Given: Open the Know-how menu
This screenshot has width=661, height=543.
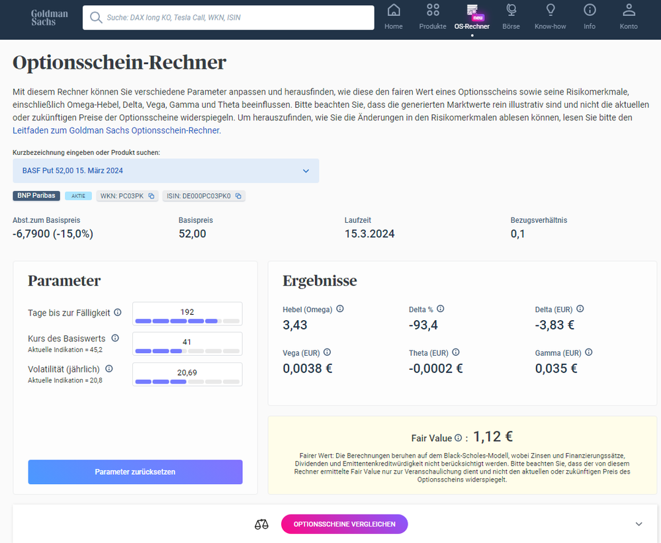Looking at the screenshot, I should 550,17.
